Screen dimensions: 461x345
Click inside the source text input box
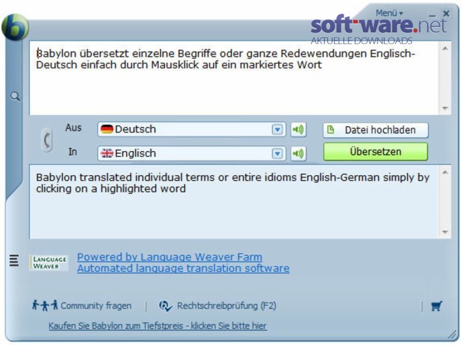(x=234, y=78)
